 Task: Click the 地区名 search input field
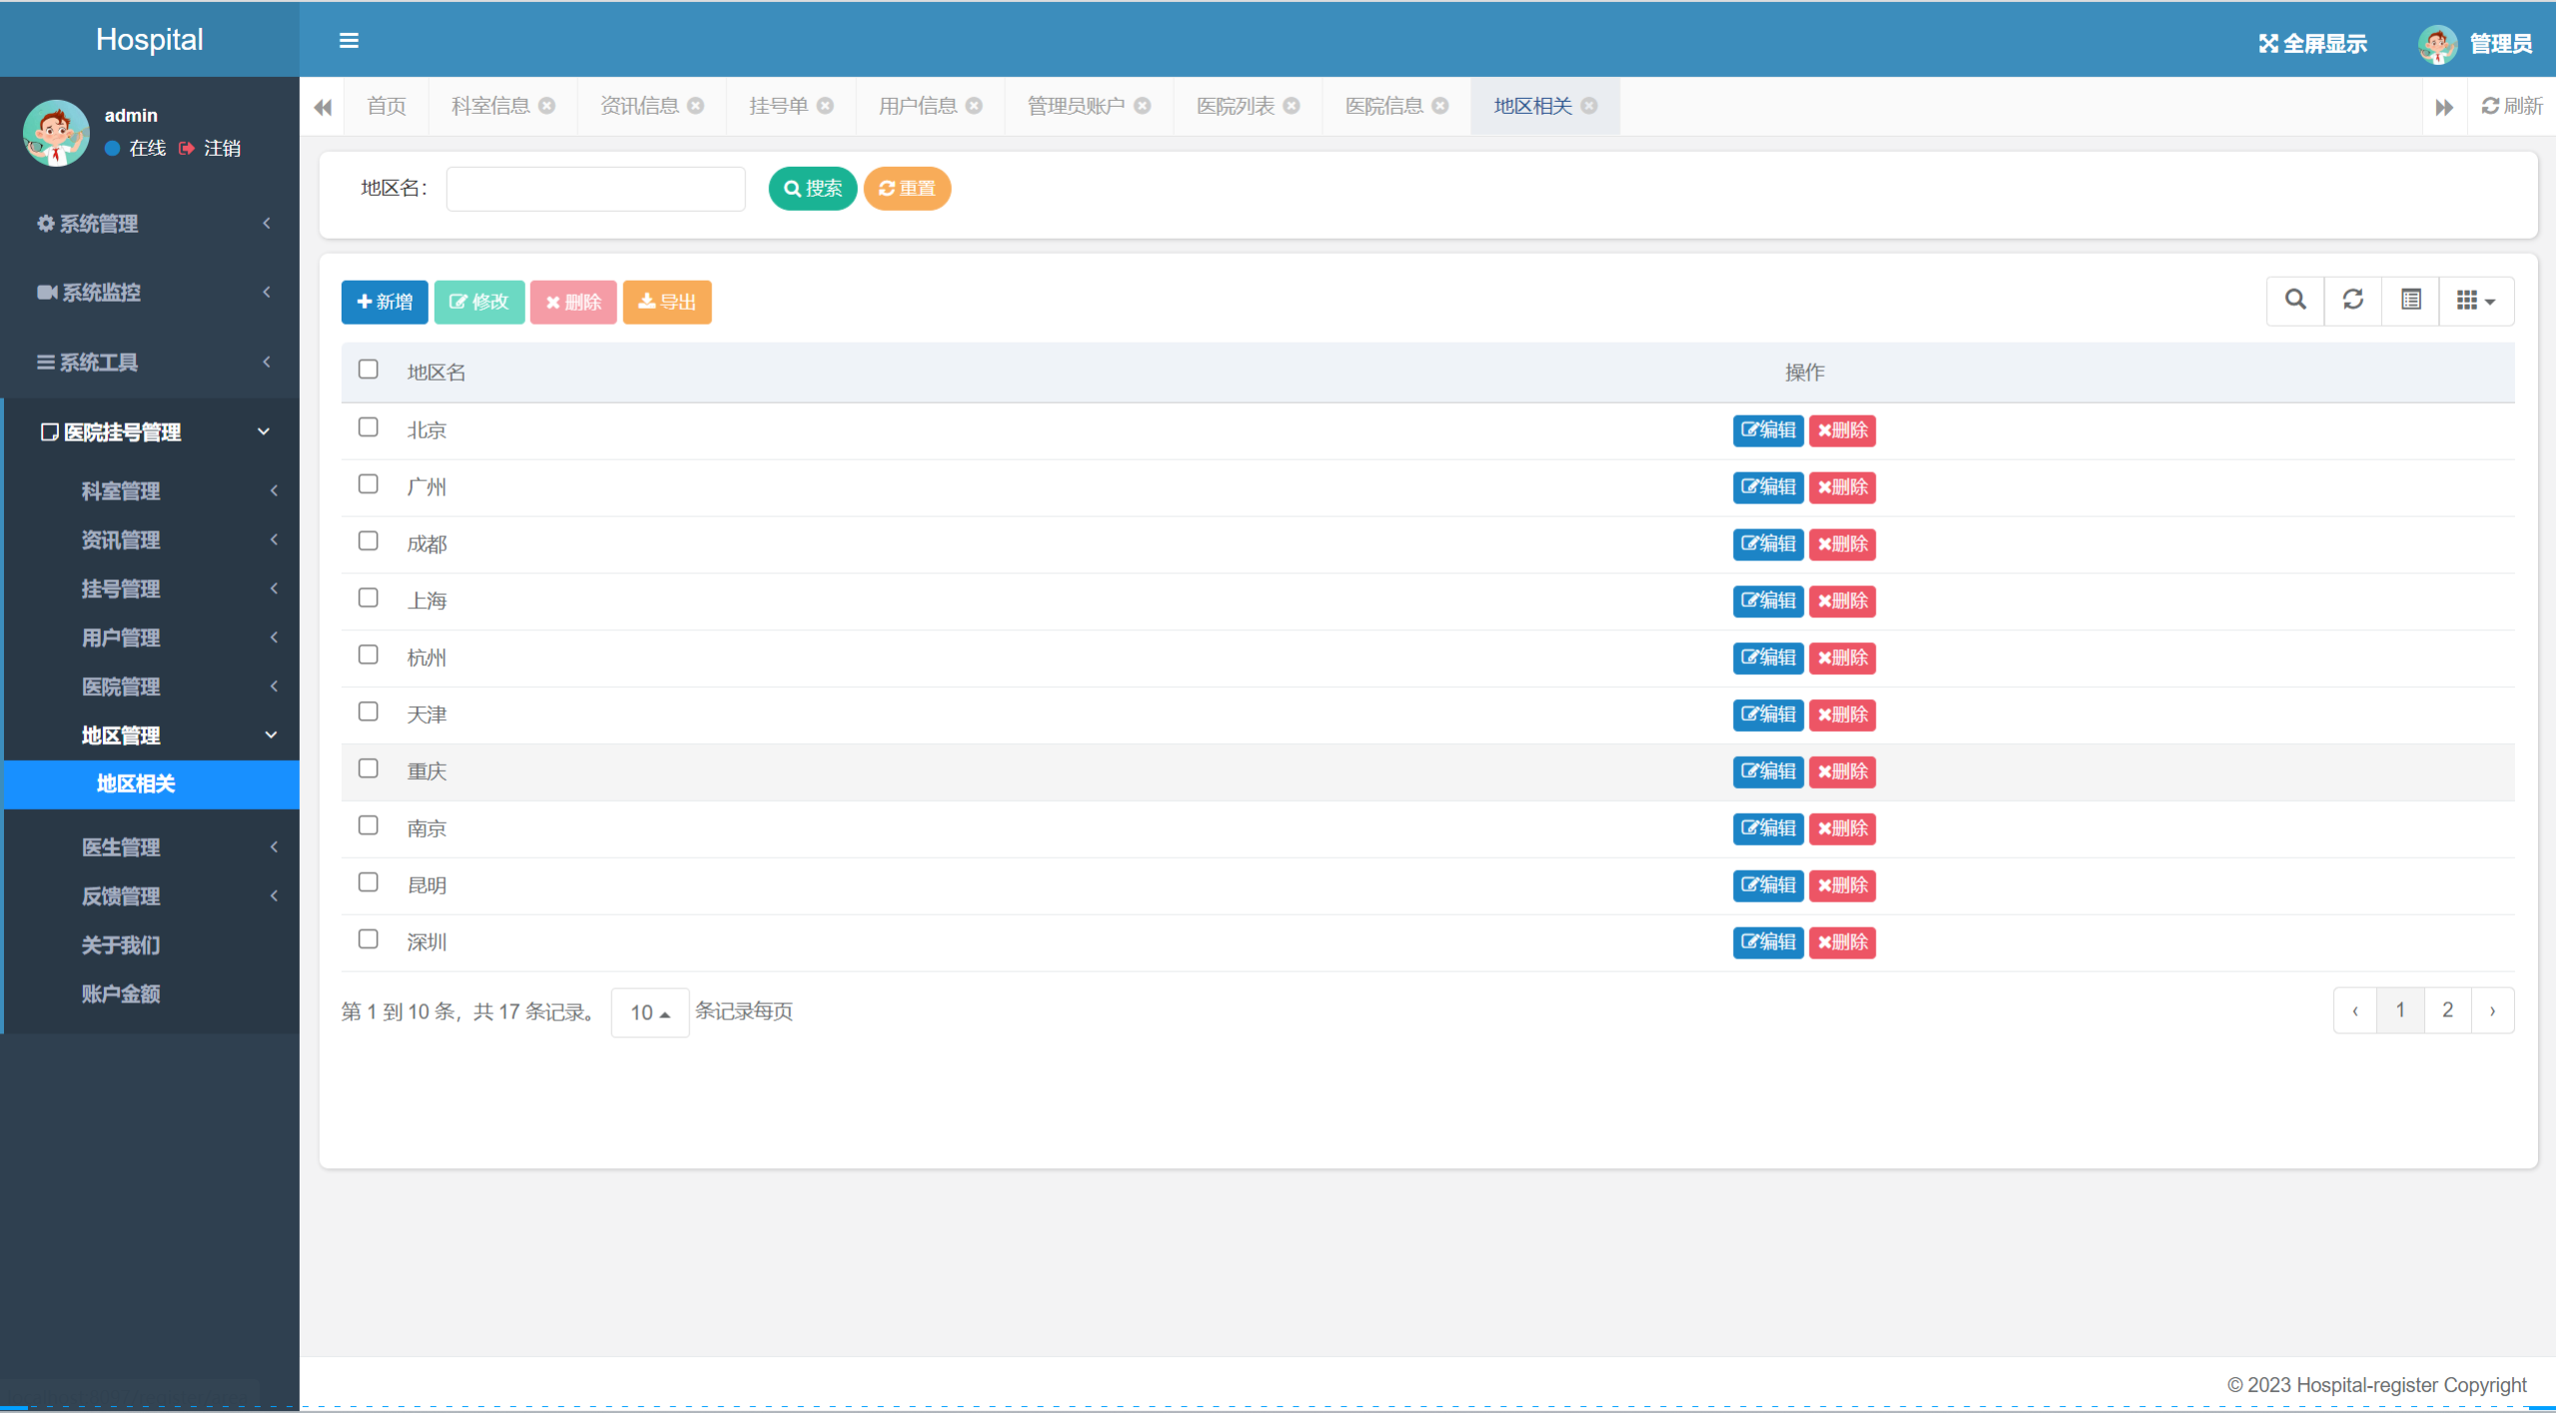click(595, 189)
